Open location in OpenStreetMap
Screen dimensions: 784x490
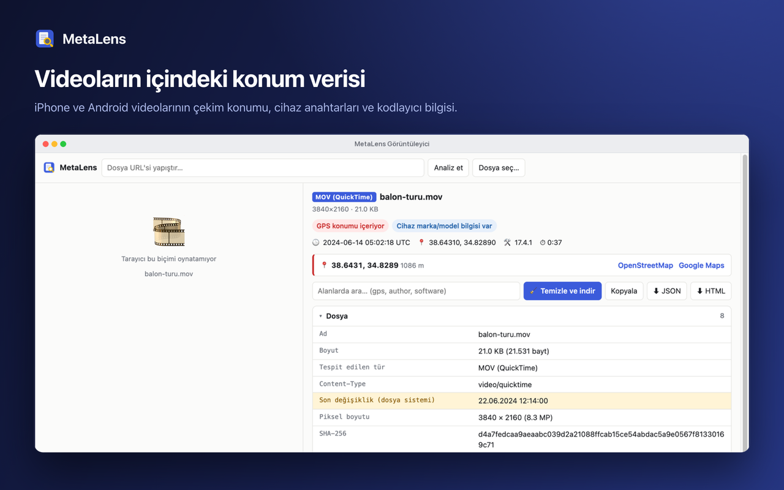tap(646, 265)
